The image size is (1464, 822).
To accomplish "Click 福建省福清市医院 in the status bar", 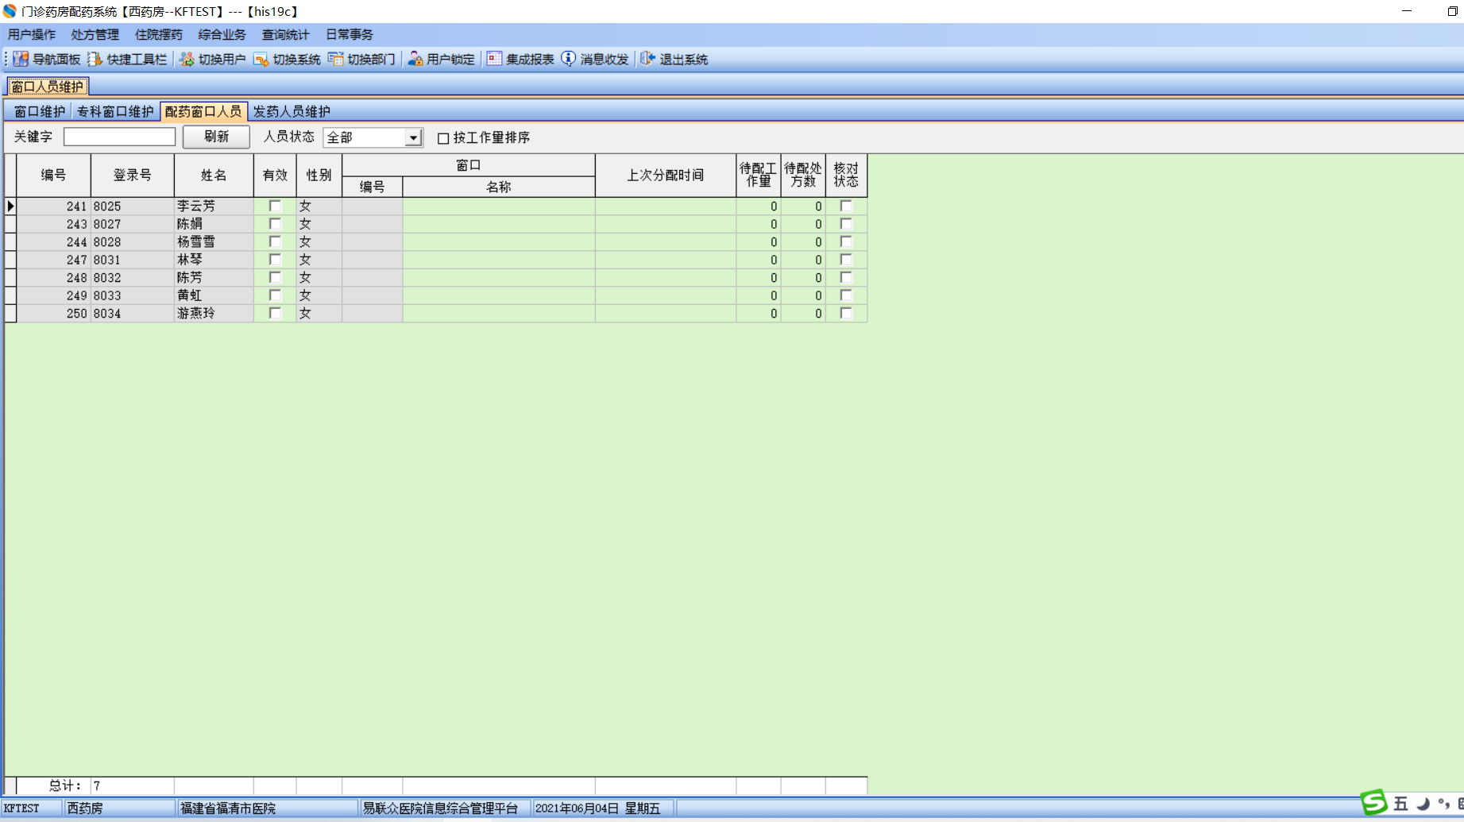I will (228, 808).
